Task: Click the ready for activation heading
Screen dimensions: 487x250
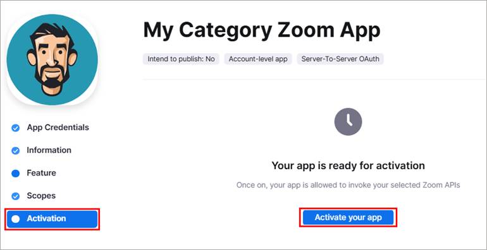Action: pos(348,165)
